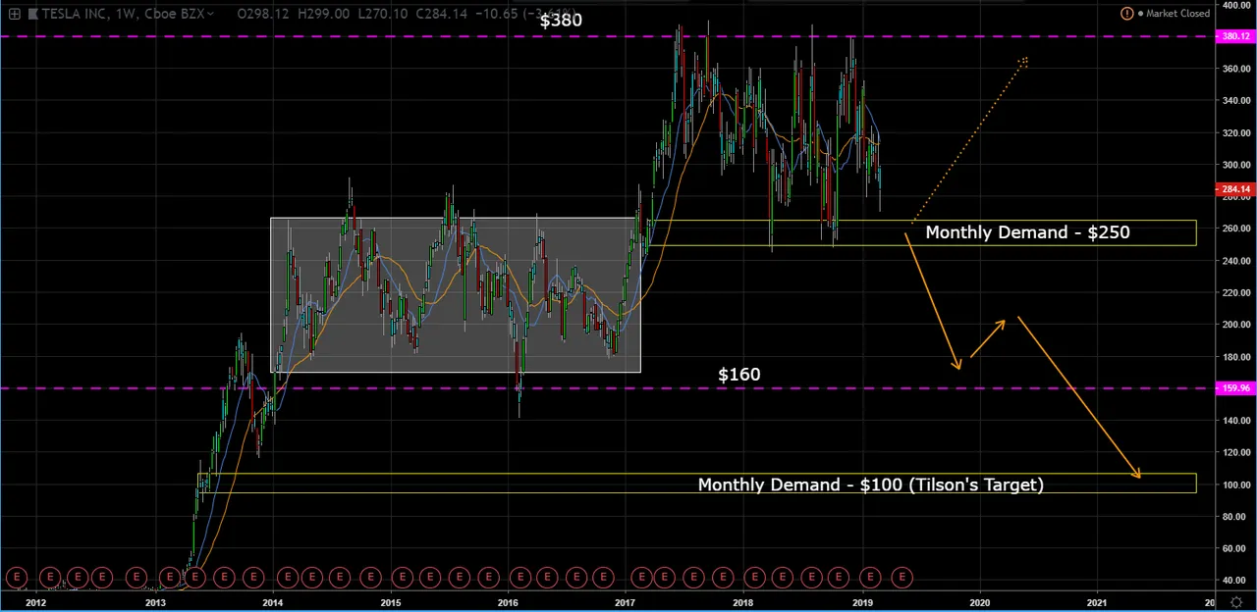The image size is (1257, 612).
Task: Open chart settings gear at bottom-right corner
Action: [1235, 602]
